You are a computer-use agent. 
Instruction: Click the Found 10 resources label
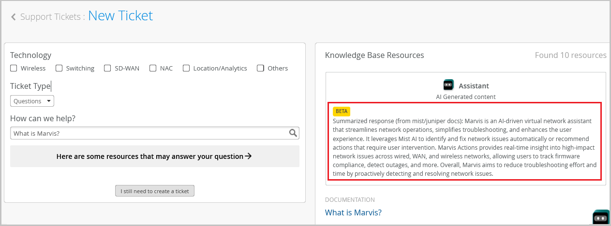tap(570, 55)
